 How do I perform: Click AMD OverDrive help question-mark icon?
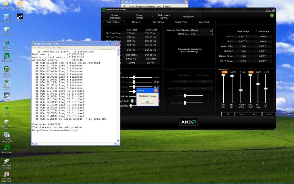click(266, 10)
